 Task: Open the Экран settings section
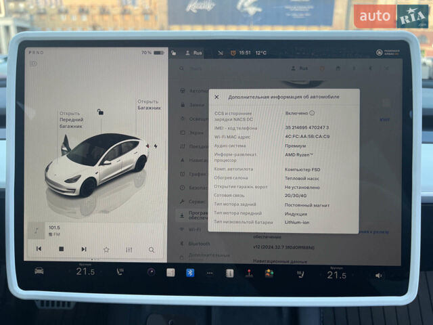(x=192, y=133)
